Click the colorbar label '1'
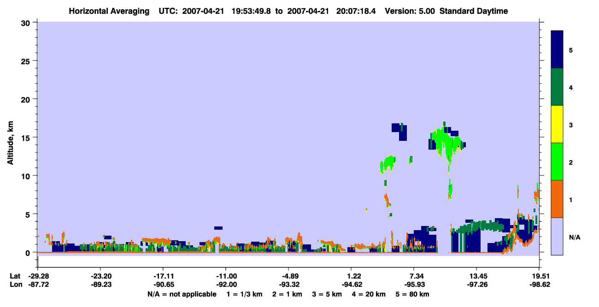The image size is (599, 307). pyautogui.click(x=571, y=200)
